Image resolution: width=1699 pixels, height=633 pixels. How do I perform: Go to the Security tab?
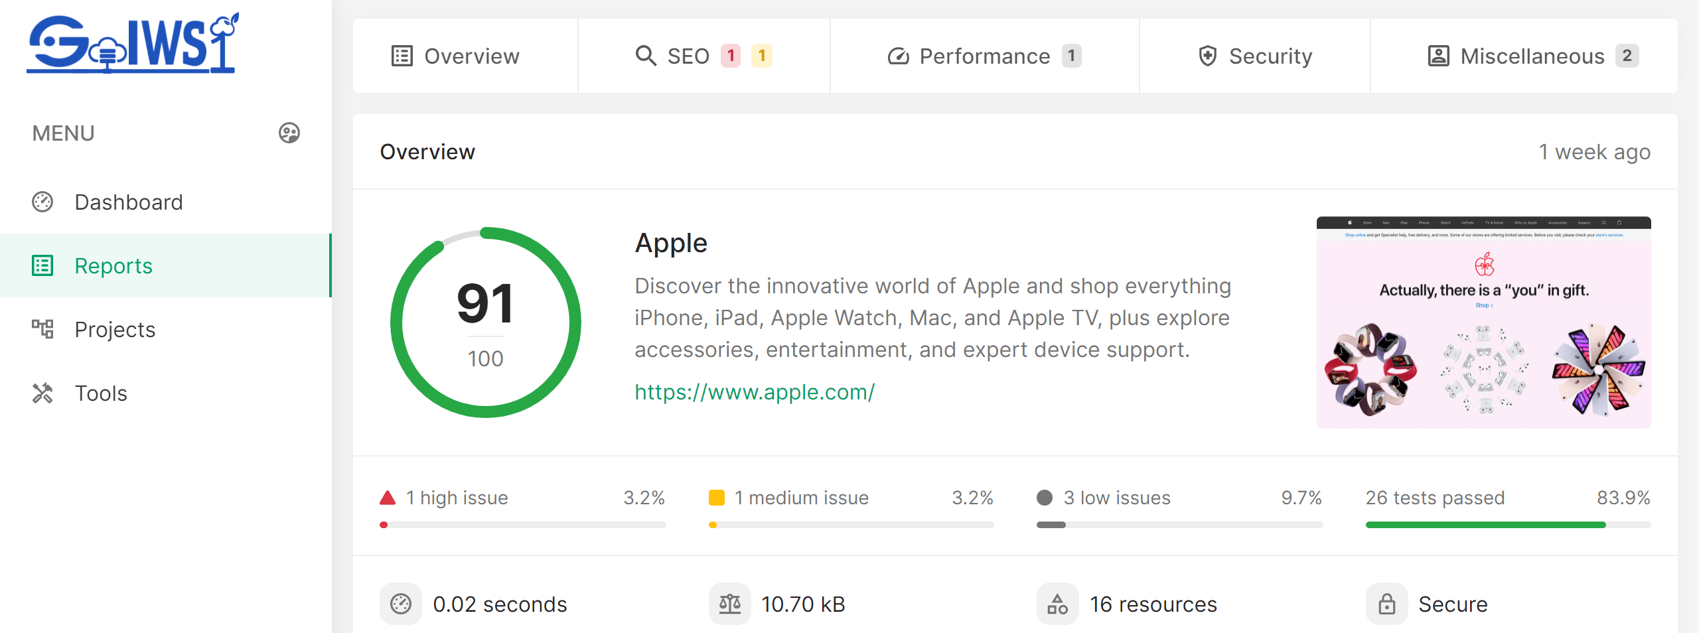point(1254,56)
